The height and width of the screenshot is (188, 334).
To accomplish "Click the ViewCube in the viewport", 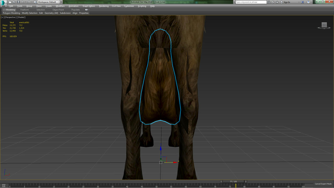I will click(x=324, y=25).
